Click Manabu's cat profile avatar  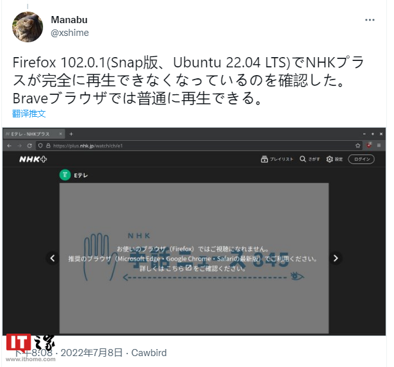pos(28,27)
